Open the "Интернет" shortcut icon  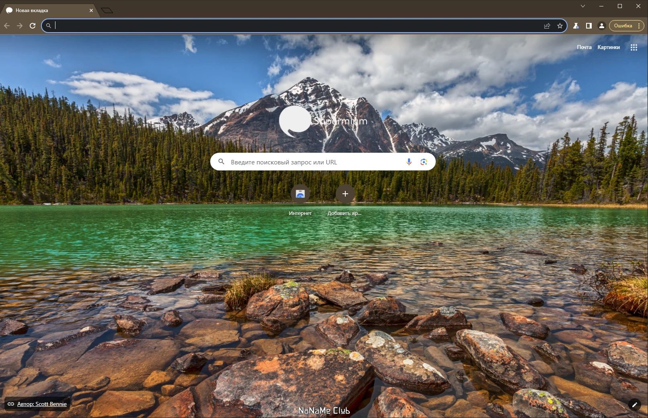click(x=300, y=194)
